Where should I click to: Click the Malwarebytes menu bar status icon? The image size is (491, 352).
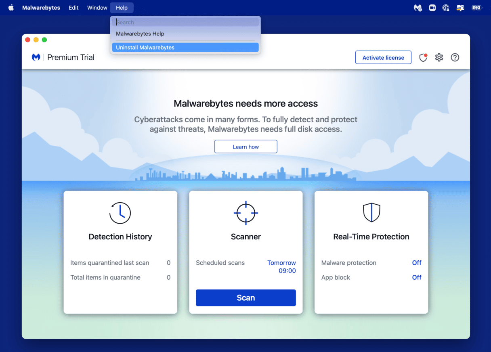(418, 8)
